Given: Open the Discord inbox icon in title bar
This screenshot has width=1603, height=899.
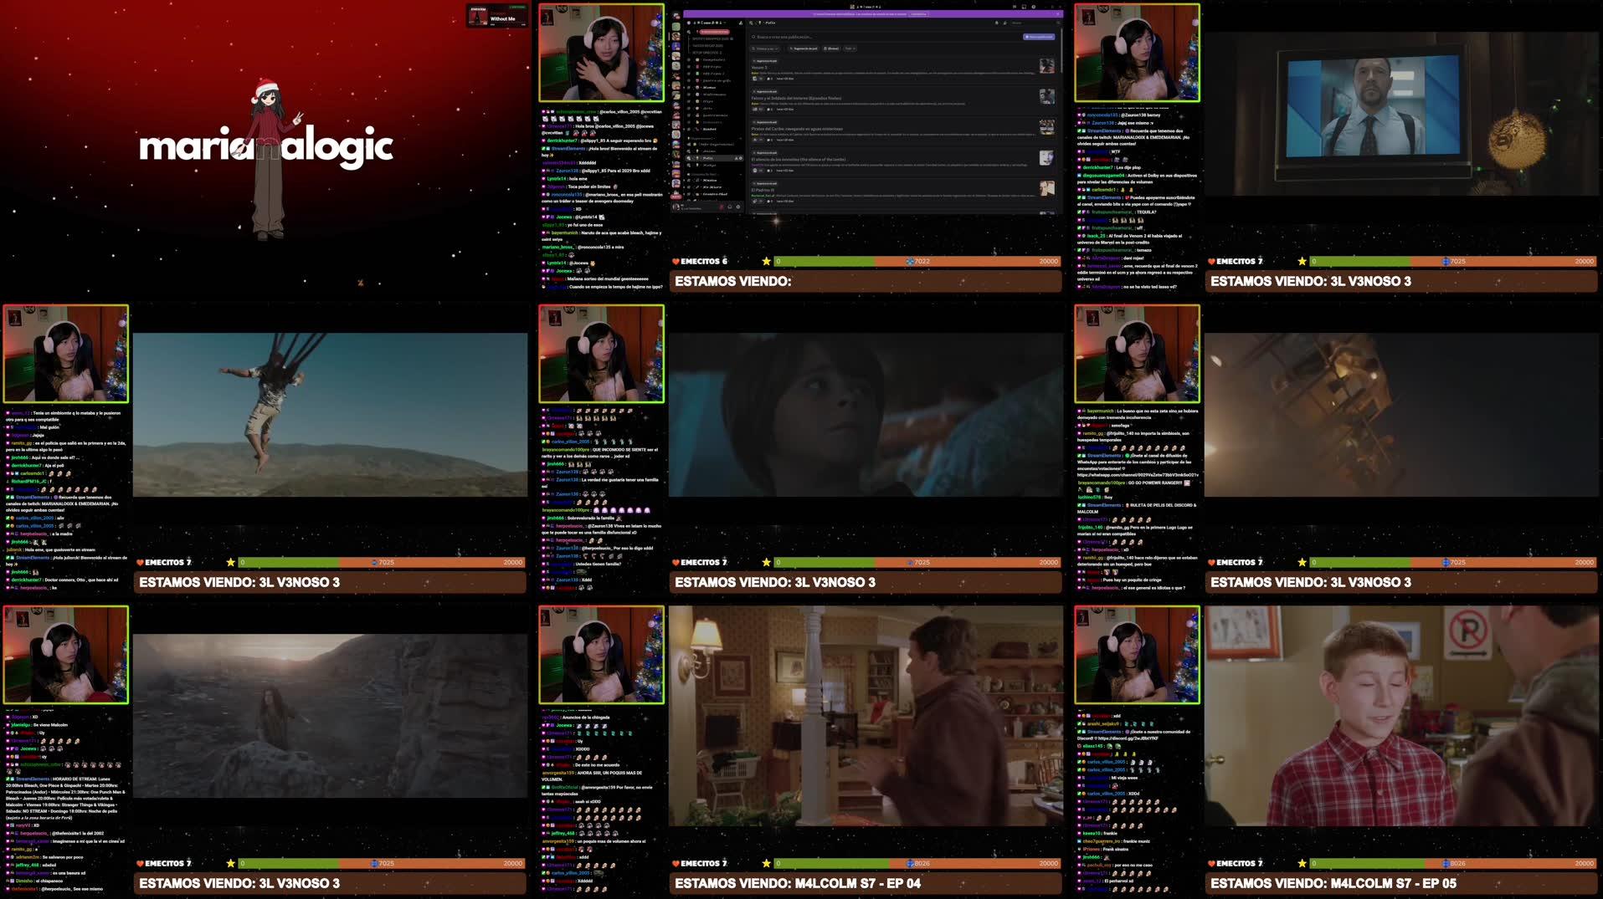Looking at the screenshot, I should coord(1023,7).
